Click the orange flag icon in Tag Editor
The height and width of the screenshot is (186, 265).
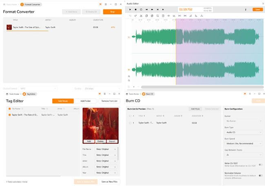(100, 94)
